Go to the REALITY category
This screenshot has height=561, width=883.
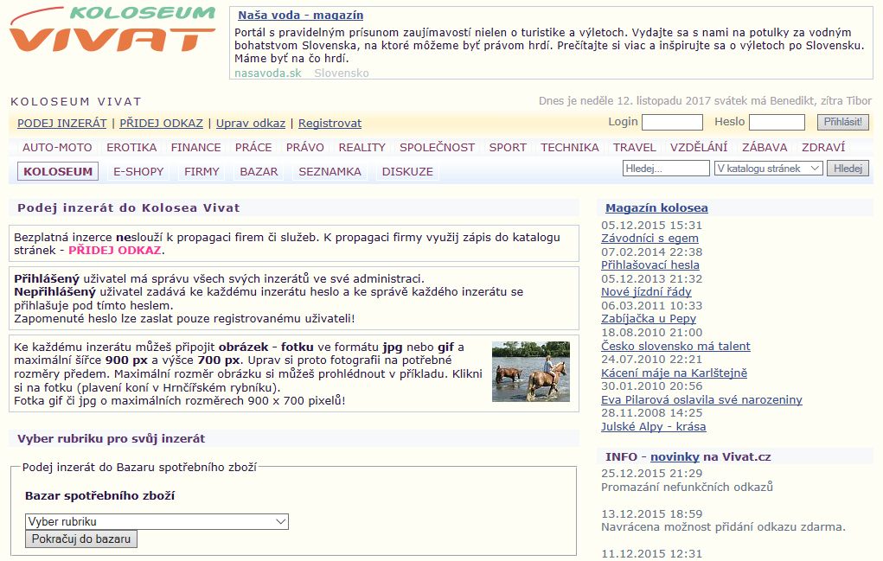tap(362, 147)
